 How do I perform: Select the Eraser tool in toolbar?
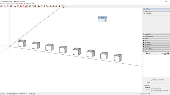[x=1, y=6]
